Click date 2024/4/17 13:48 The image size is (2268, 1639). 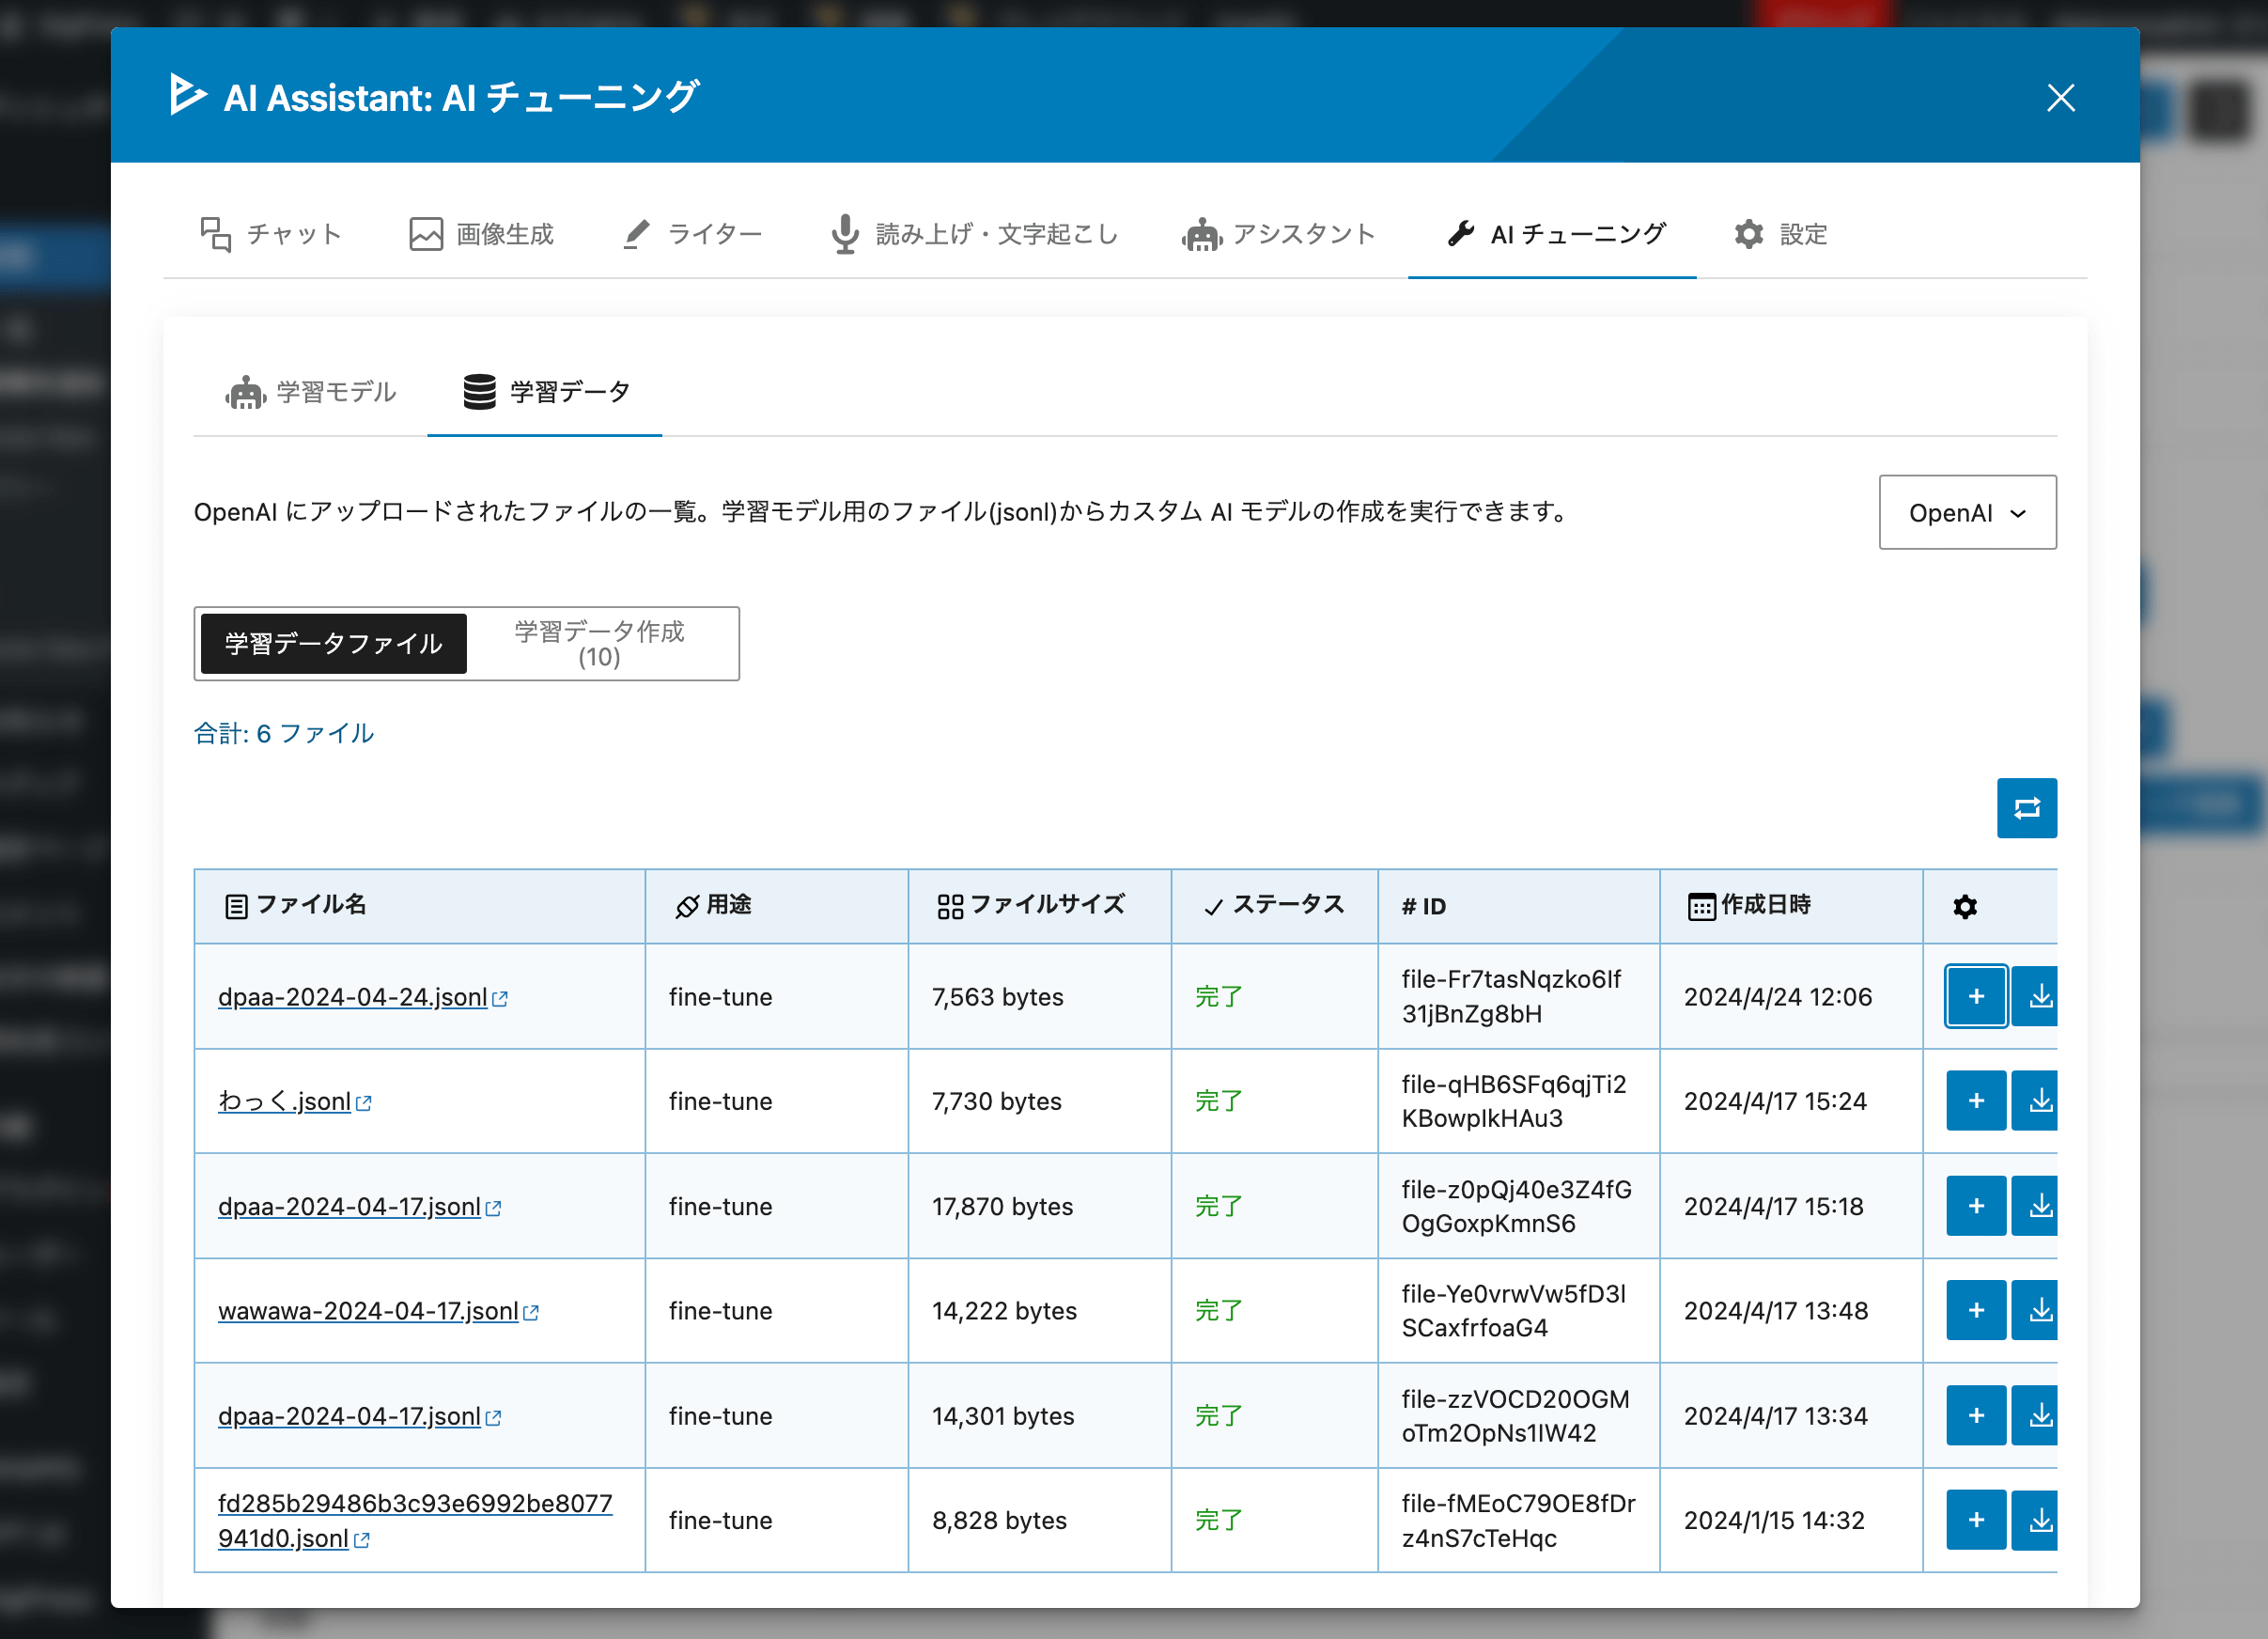coord(1775,1310)
